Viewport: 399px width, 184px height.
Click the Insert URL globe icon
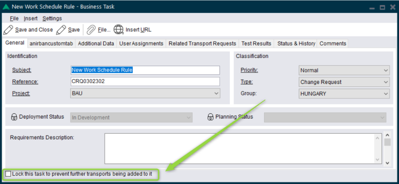(119, 30)
